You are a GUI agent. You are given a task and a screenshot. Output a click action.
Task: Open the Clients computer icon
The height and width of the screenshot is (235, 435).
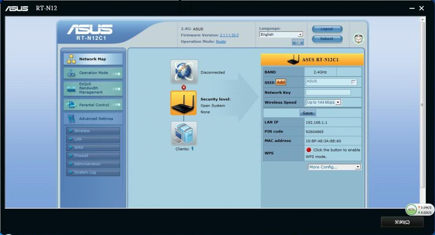184,133
